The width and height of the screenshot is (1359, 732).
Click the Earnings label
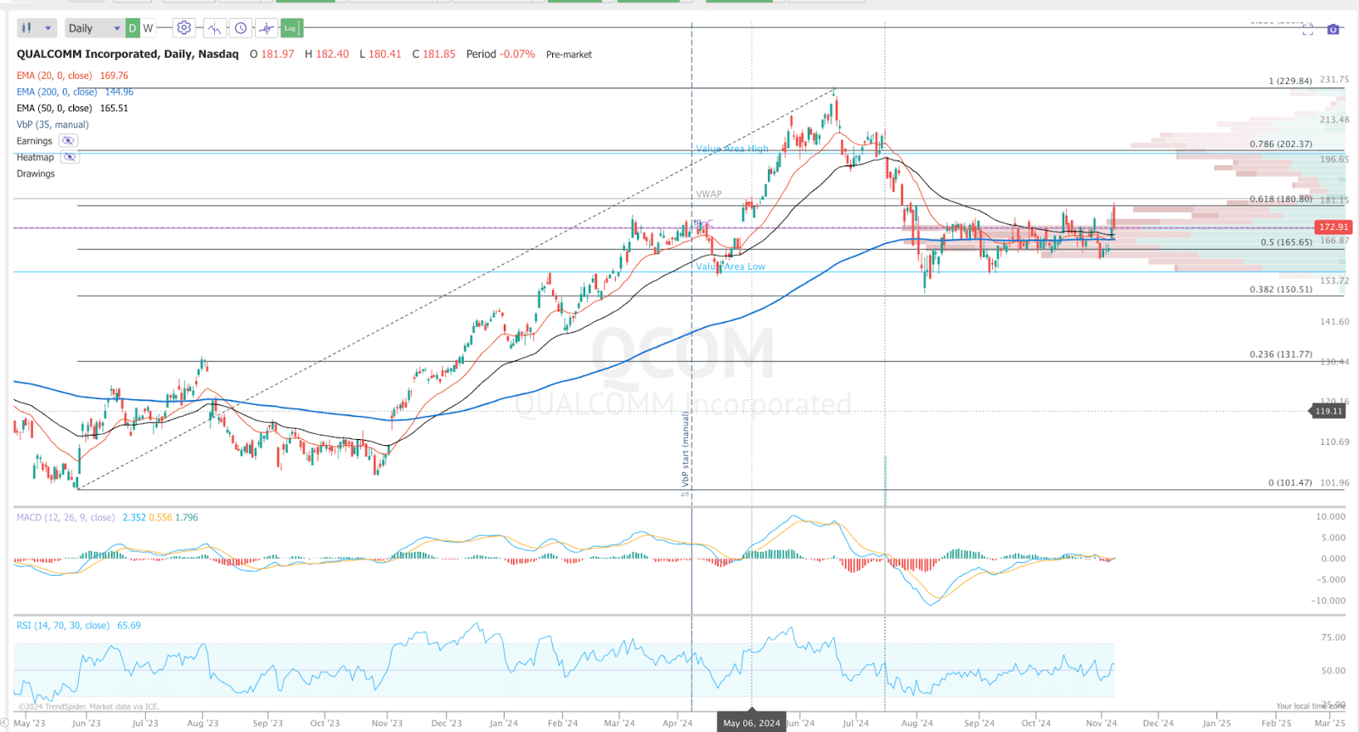point(34,141)
